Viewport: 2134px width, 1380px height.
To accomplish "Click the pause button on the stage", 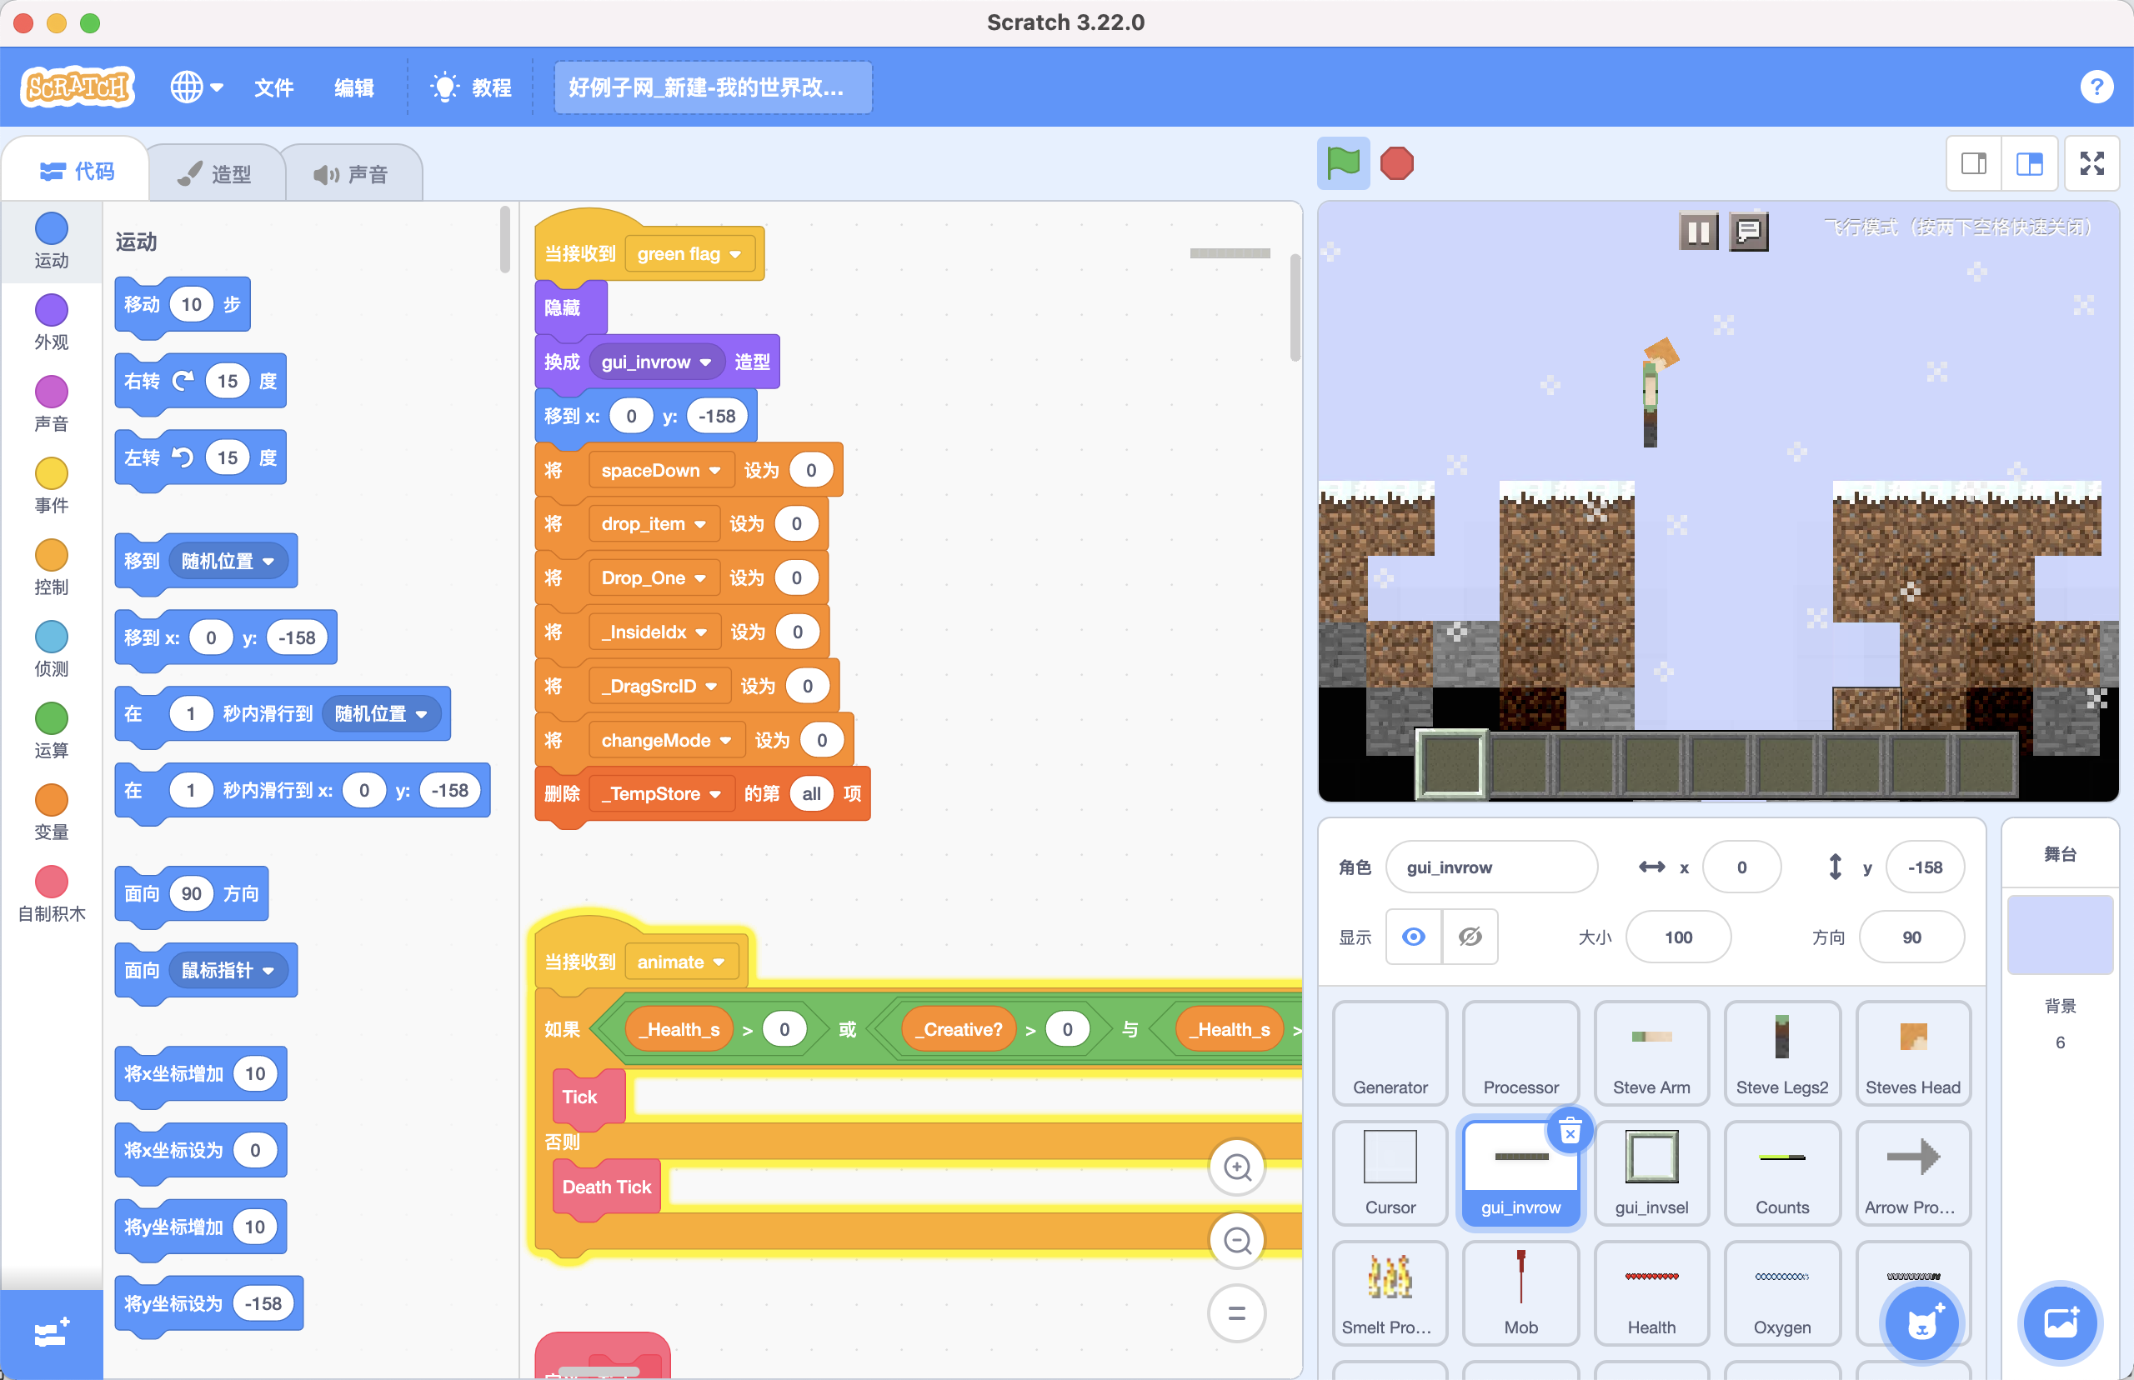I will pyautogui.click(x=1697, y=232).
